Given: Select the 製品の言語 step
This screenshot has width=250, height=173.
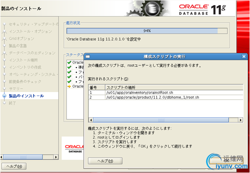Looking at the screenshot, I should pos(18,46).
